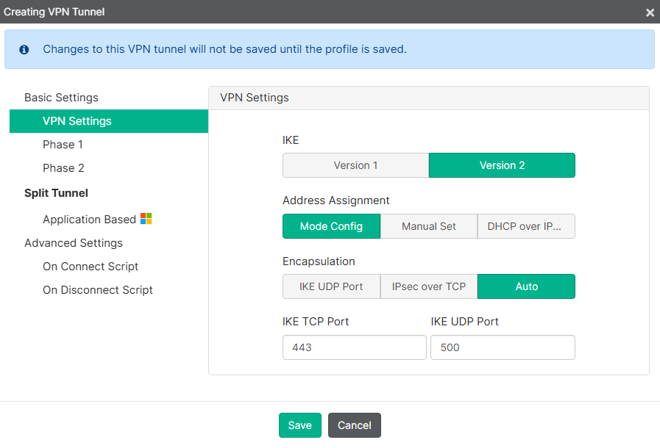The height and width of the screenshot is (448, 660).
Task: Enable DHCP over IPsec address assignment
Action: click(x=526, y=226)
